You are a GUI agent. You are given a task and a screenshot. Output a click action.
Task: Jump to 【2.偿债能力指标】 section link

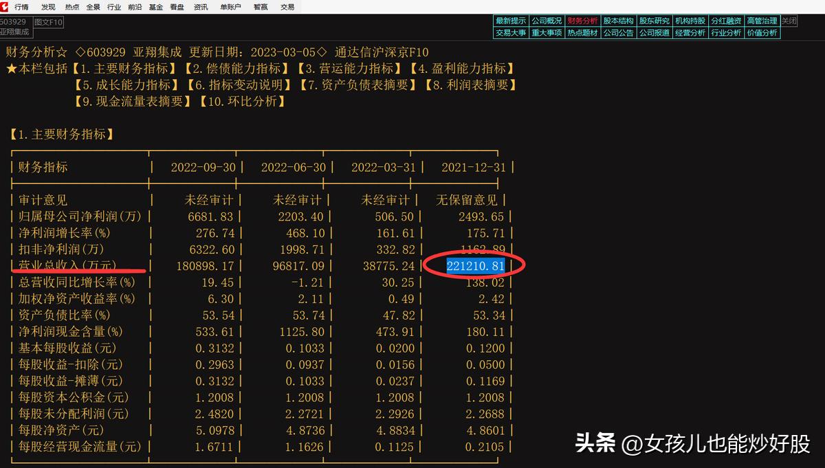pyautogui.click(x=236, y=69)
